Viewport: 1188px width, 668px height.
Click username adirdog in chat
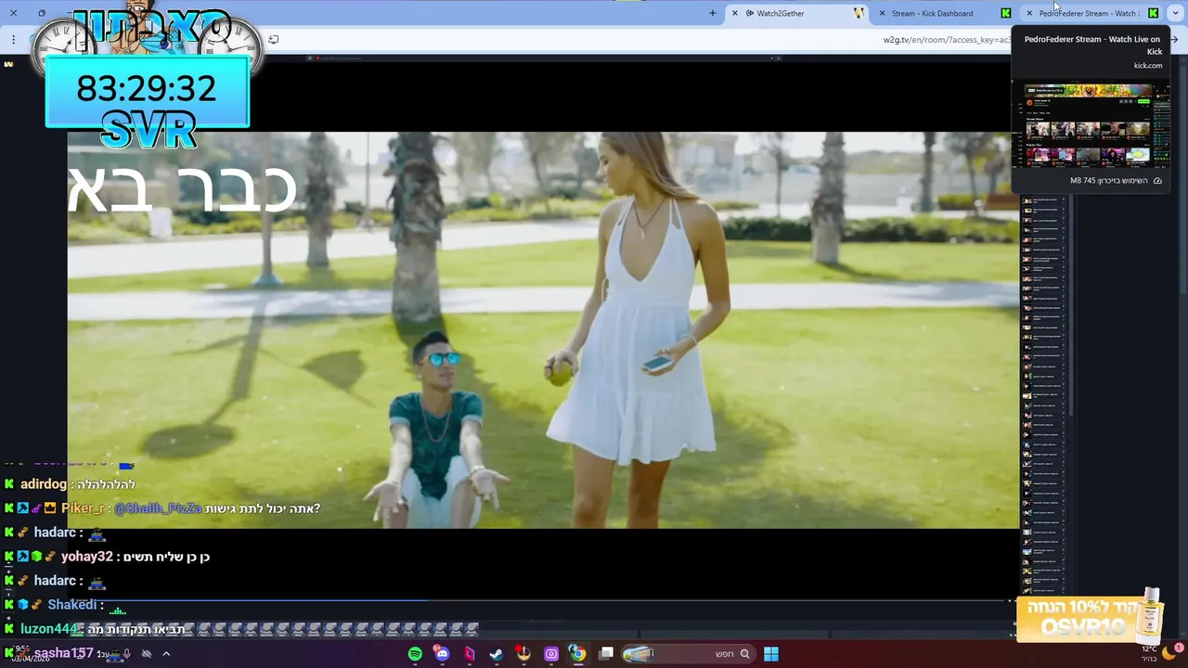(44, 484)
